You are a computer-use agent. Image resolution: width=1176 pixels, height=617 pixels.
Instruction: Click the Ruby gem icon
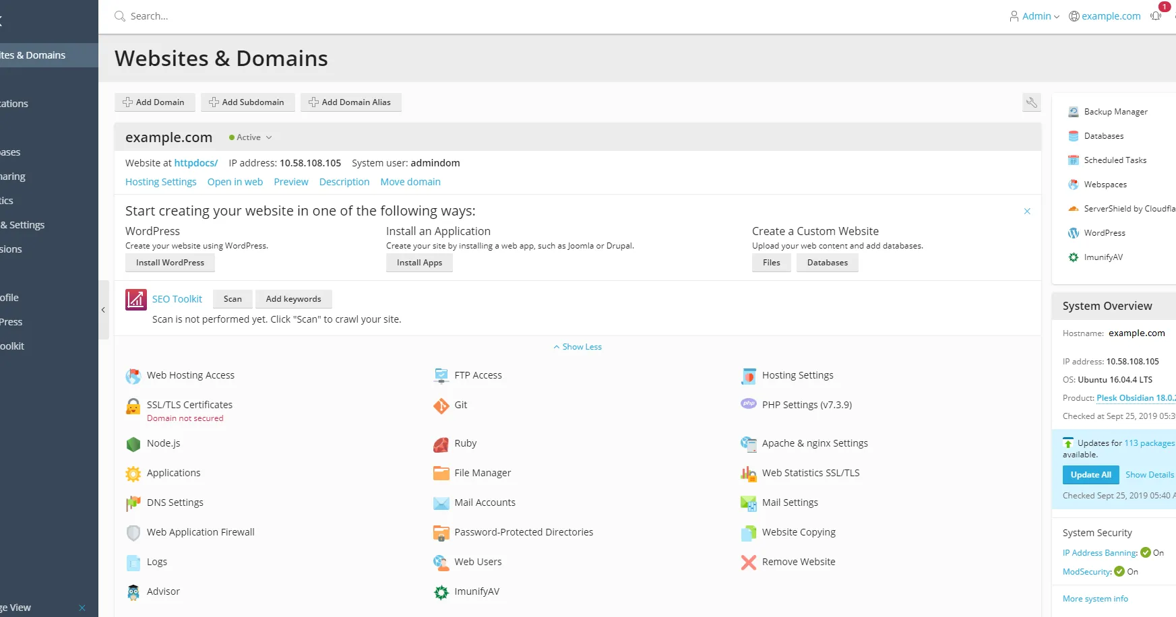coord(441,444)
